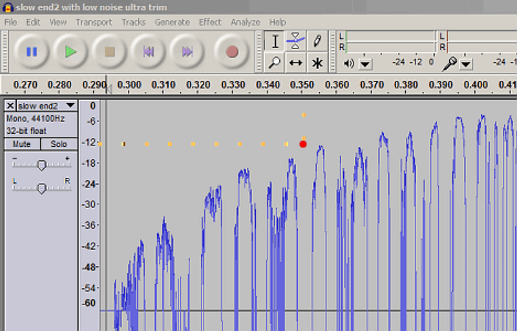
Task: Select the Selection (I-beam) tool
Action: point(274,41)
